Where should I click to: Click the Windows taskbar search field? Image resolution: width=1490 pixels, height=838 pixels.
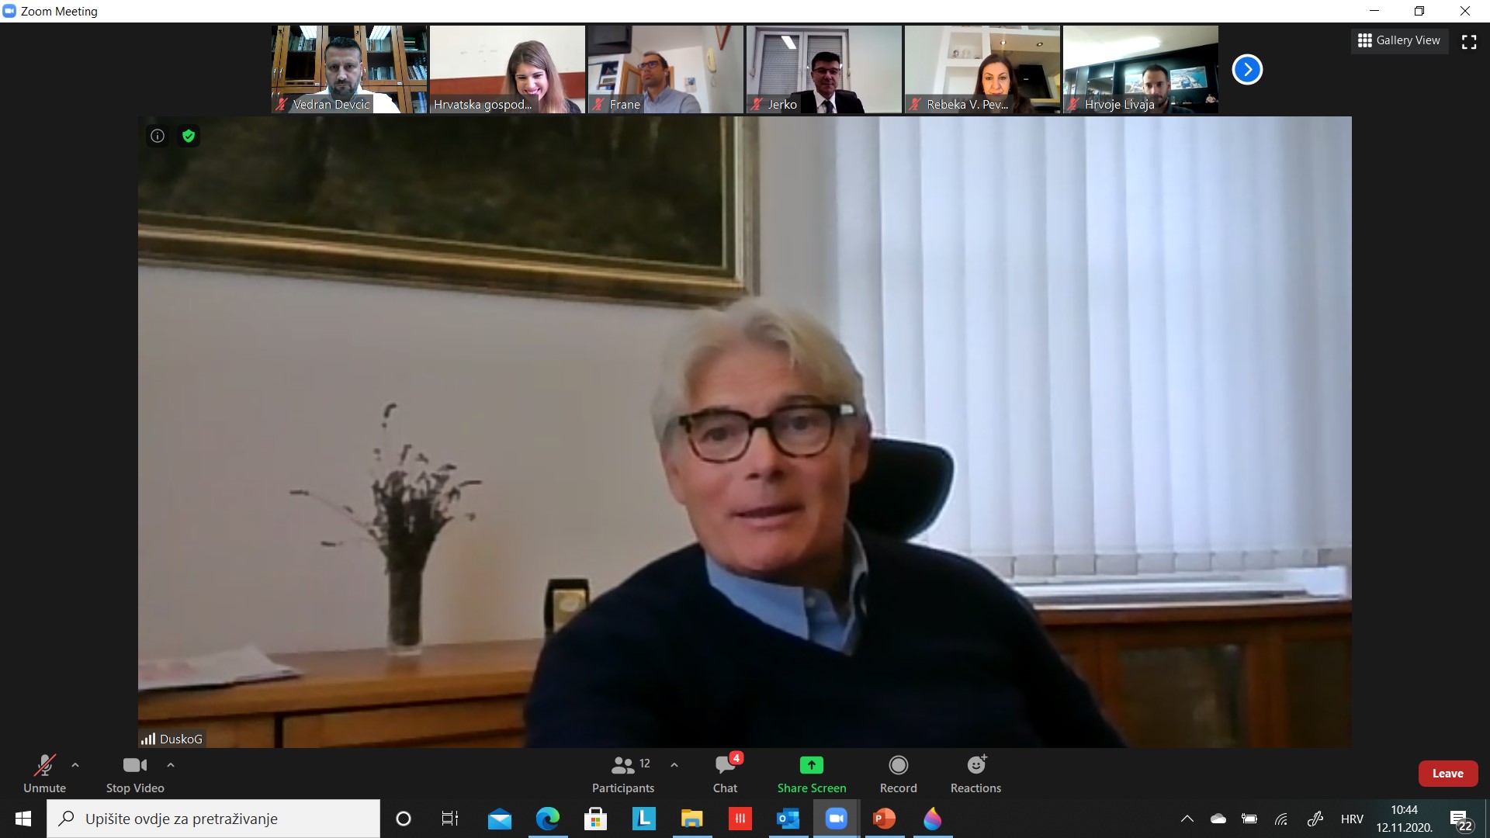pyautogui.click(x=213, y=819)
